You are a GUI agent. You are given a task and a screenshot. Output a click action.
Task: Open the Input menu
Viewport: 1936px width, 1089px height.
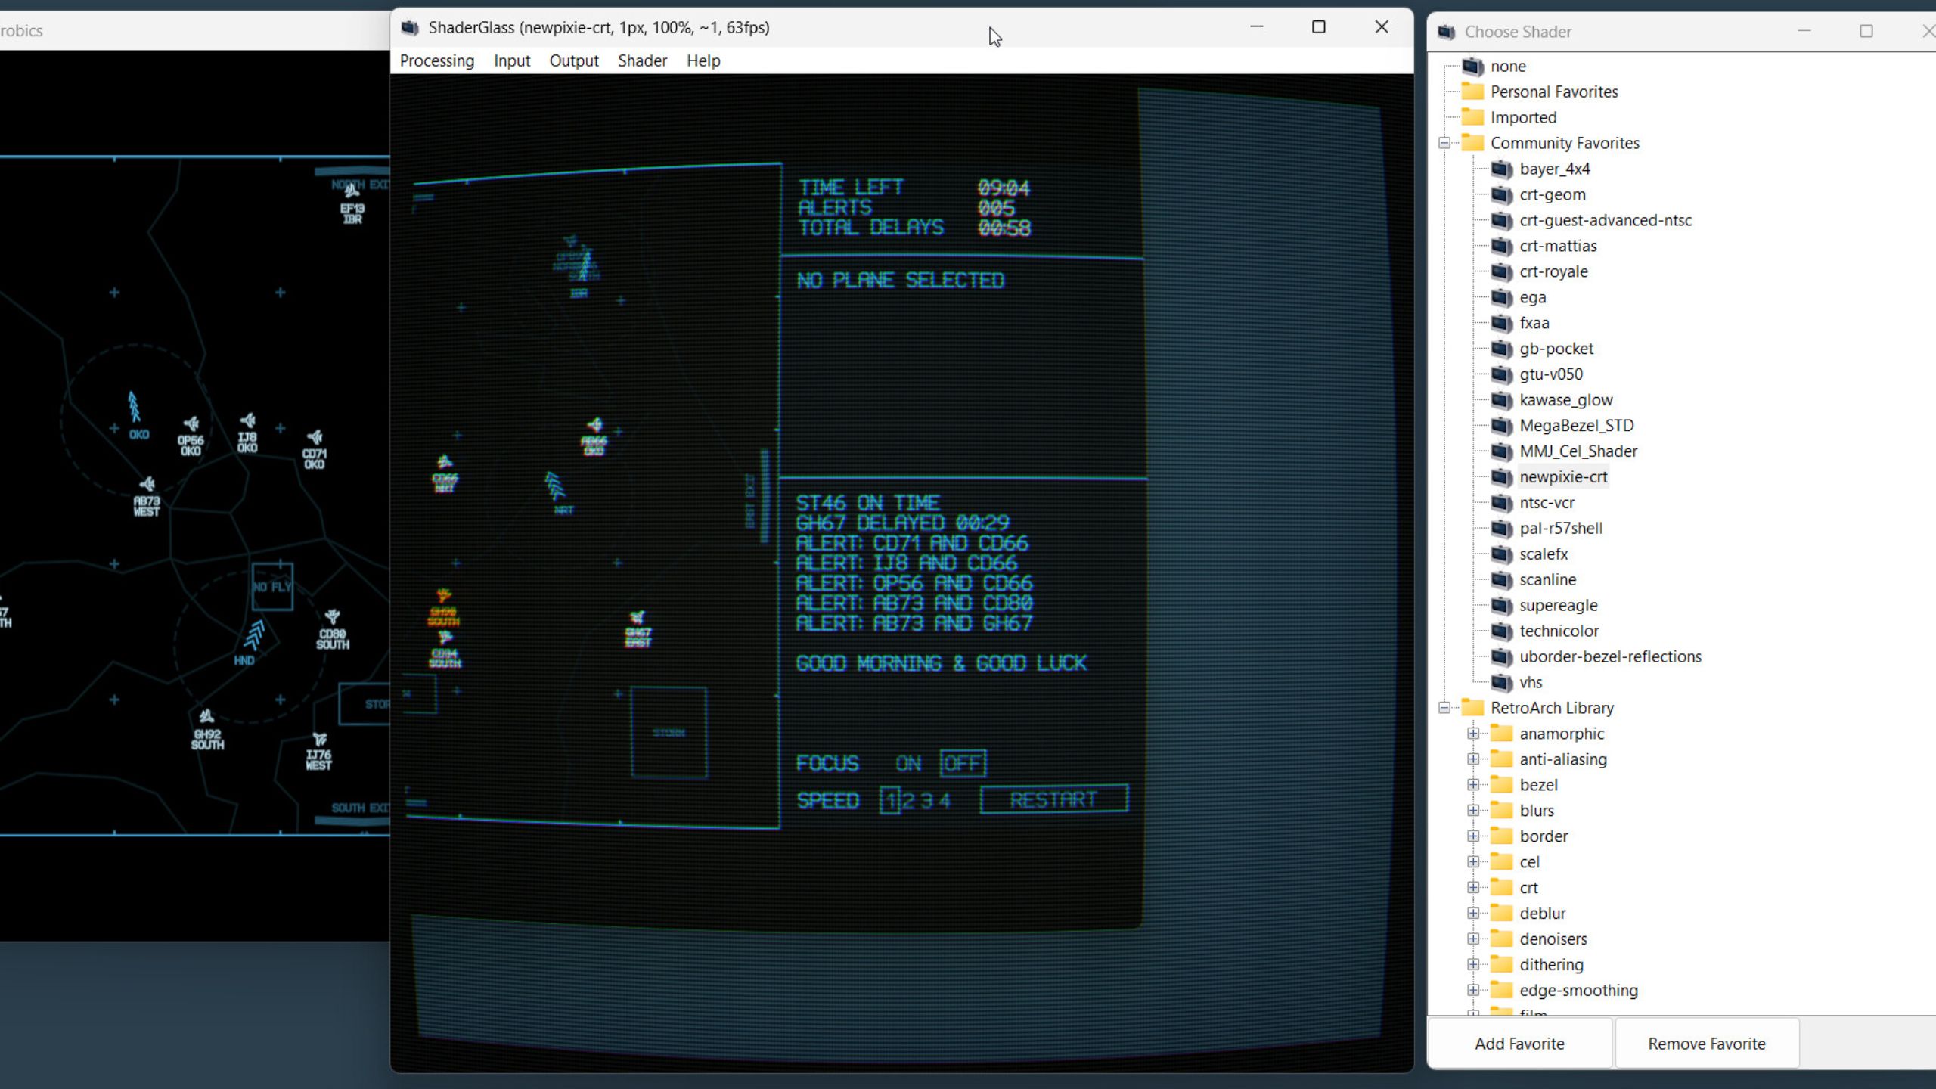coord(512,60)
